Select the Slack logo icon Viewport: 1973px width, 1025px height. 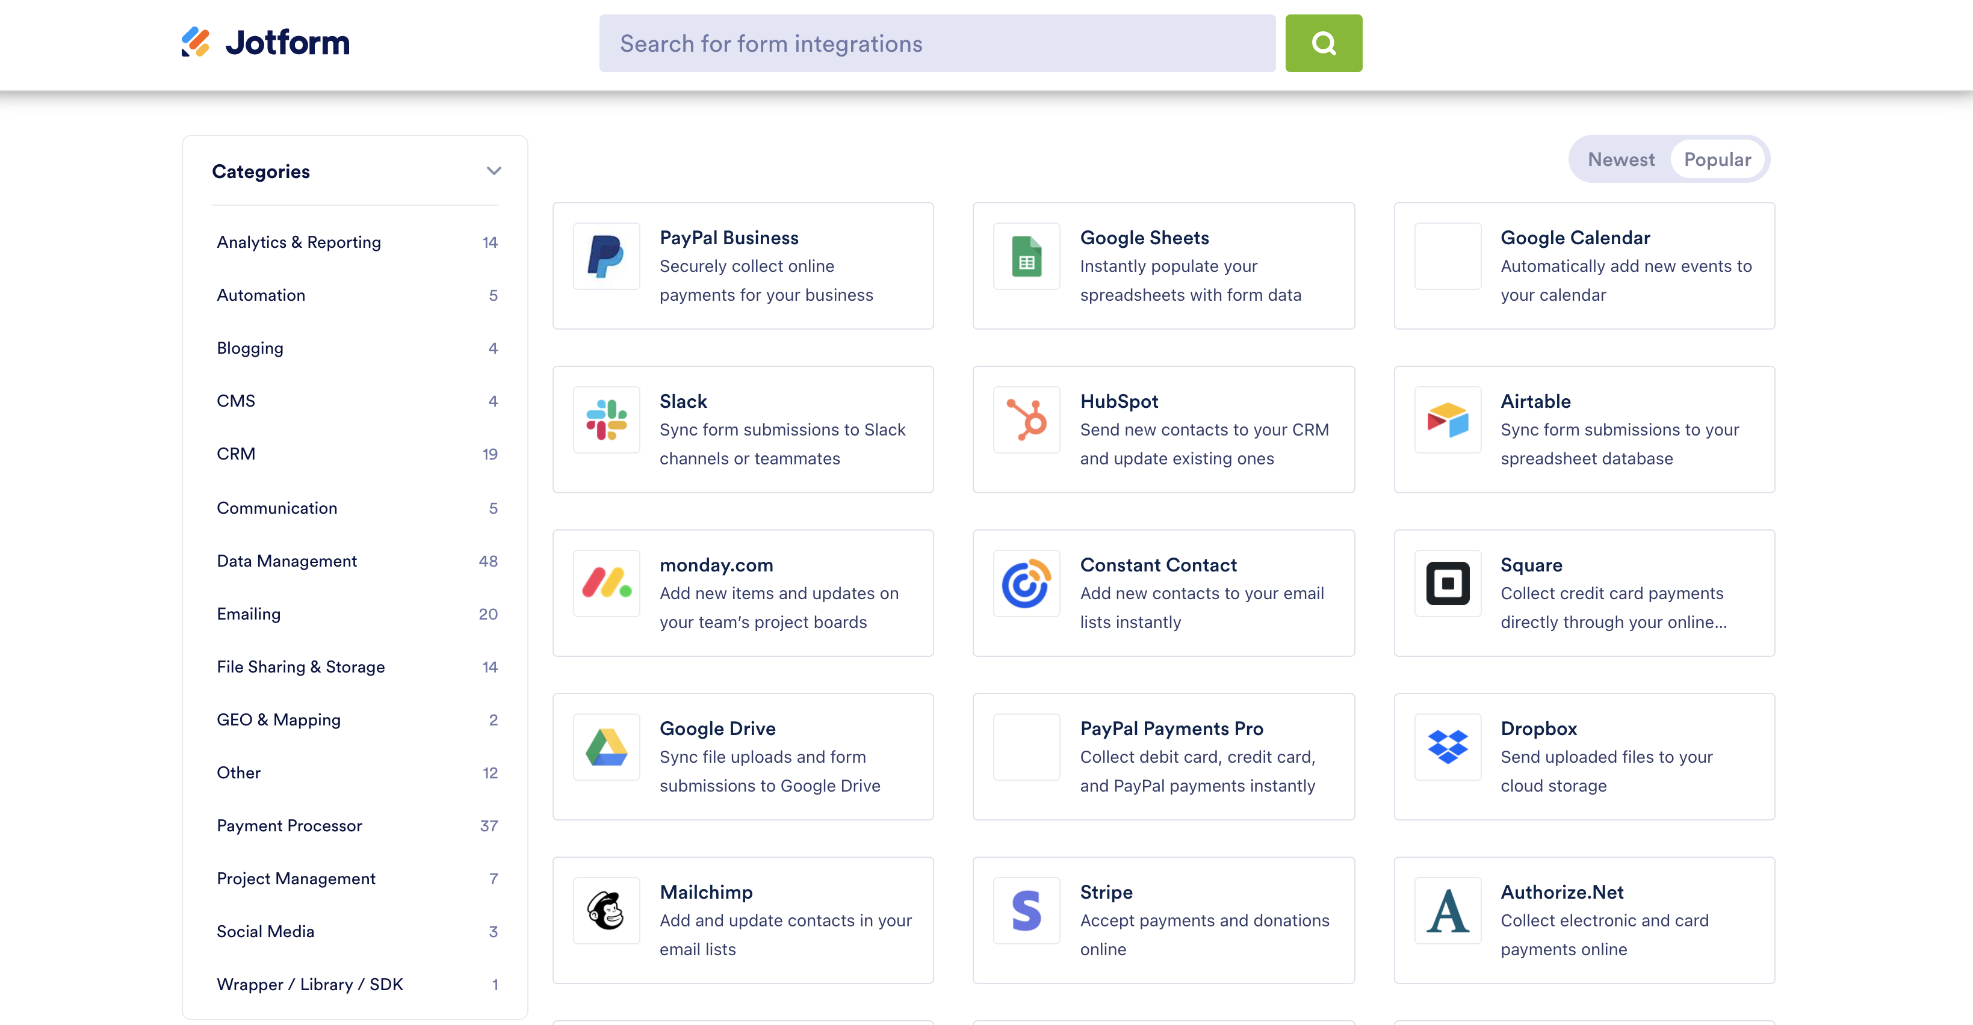606,419
